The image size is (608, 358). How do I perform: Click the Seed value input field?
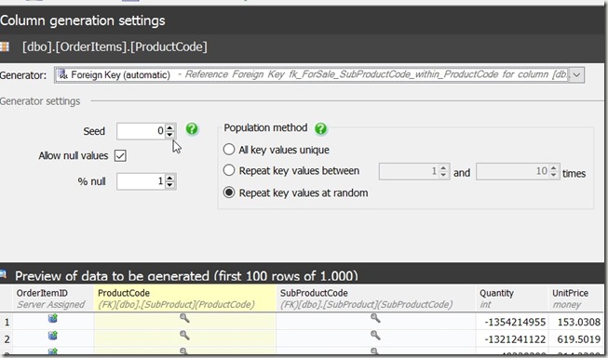tap(142, 131)
